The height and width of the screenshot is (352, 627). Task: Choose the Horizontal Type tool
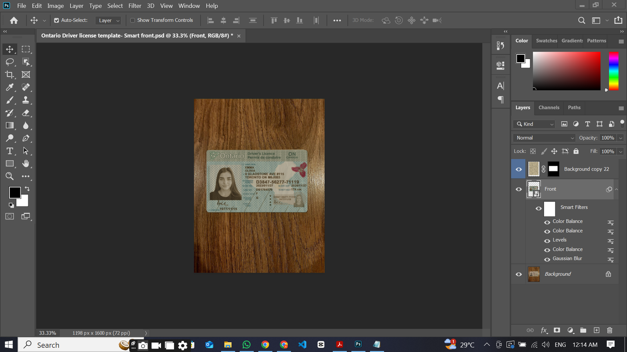click(x=9, y=151)
